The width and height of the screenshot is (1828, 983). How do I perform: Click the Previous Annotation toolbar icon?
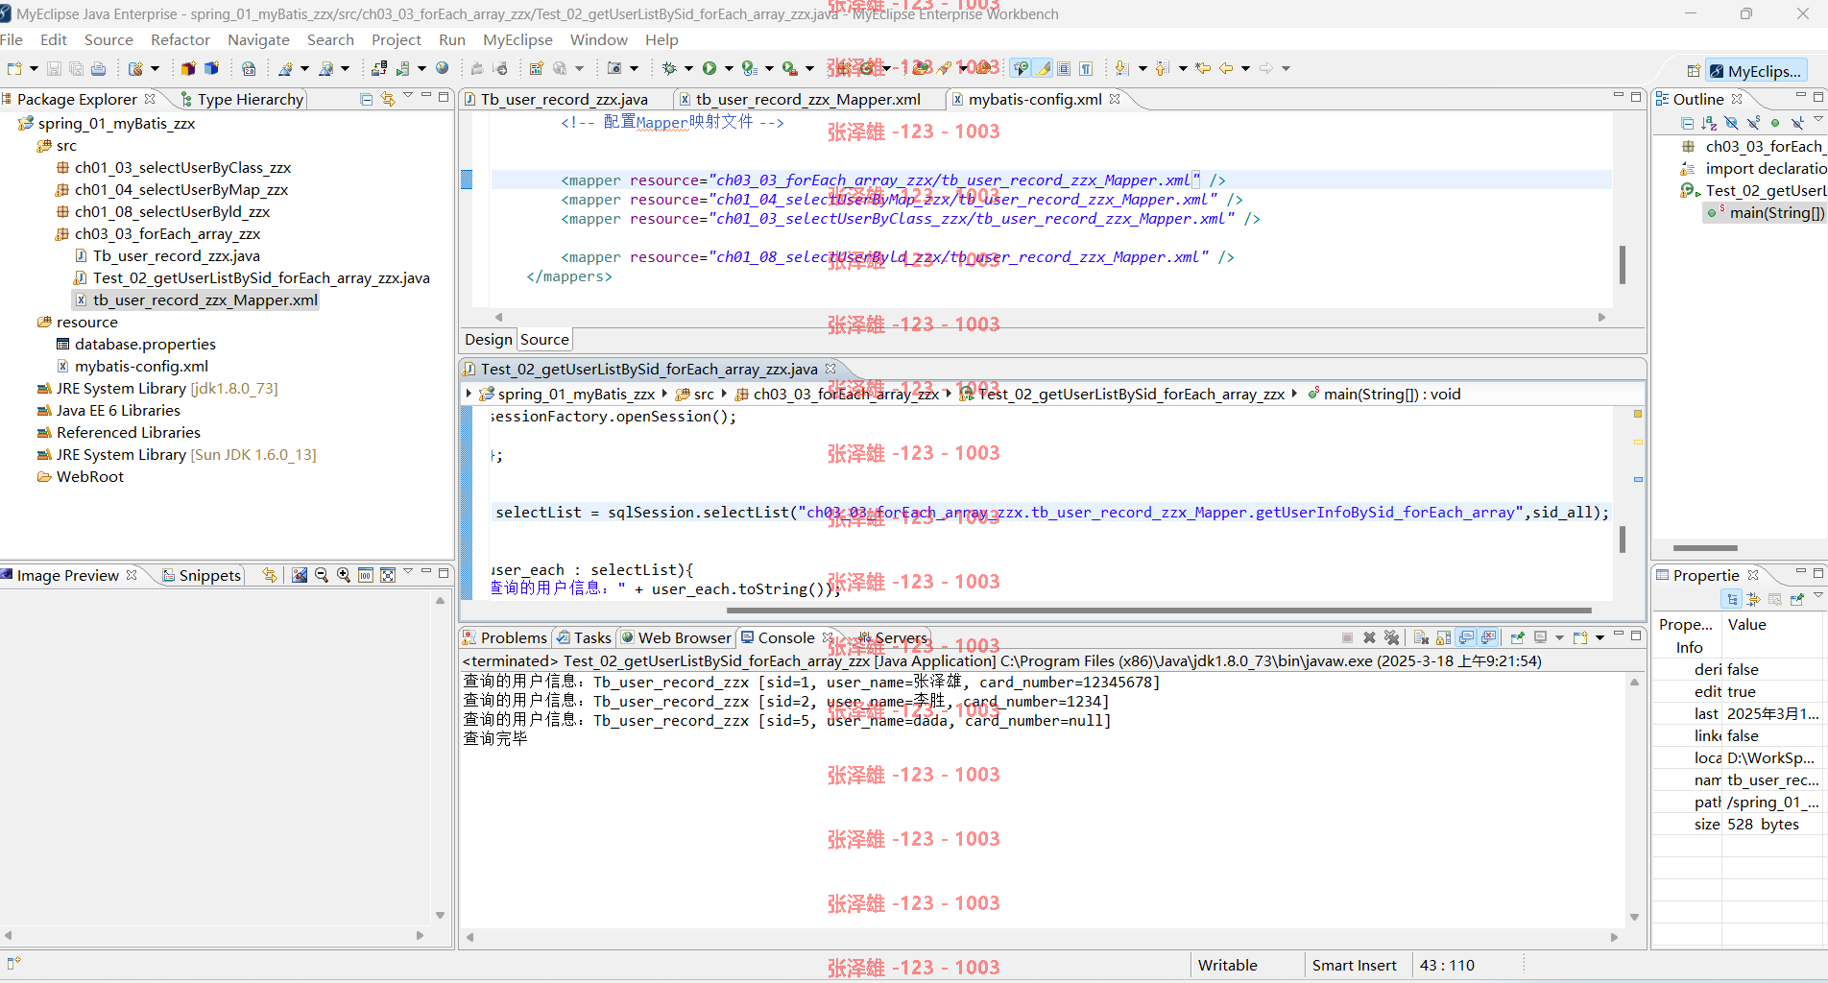[x=1162, y=68]
